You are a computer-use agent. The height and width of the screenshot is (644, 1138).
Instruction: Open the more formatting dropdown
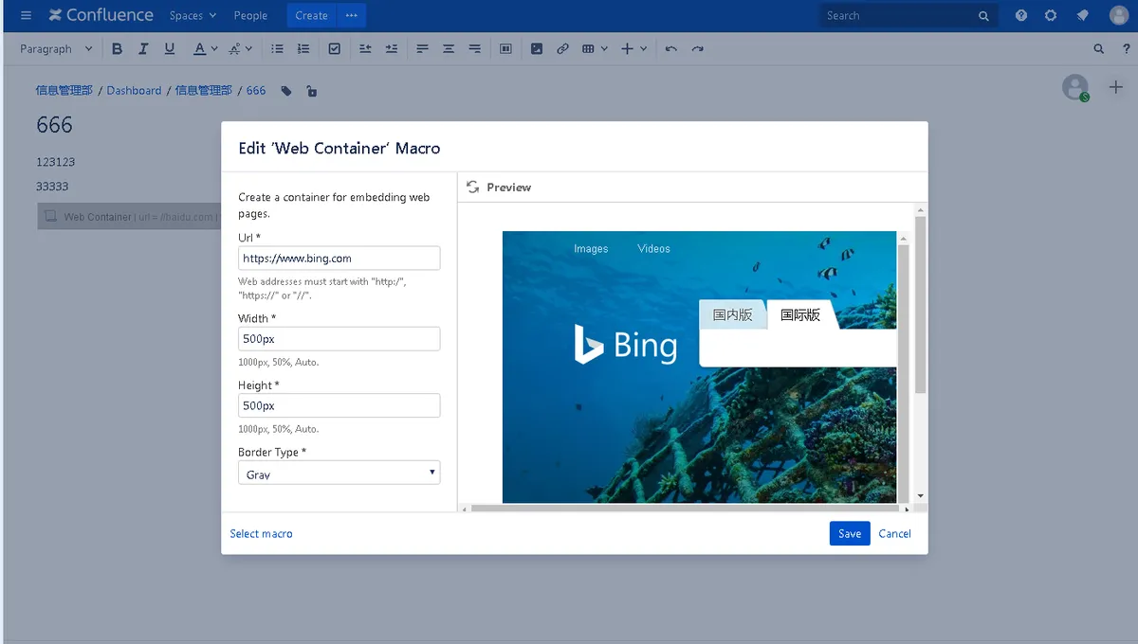241,48
